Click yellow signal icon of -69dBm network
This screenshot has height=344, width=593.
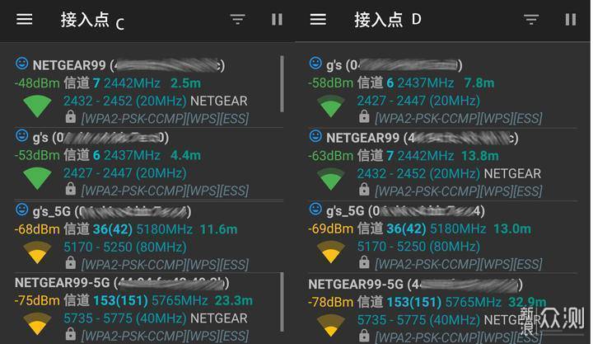pos(331,252)
